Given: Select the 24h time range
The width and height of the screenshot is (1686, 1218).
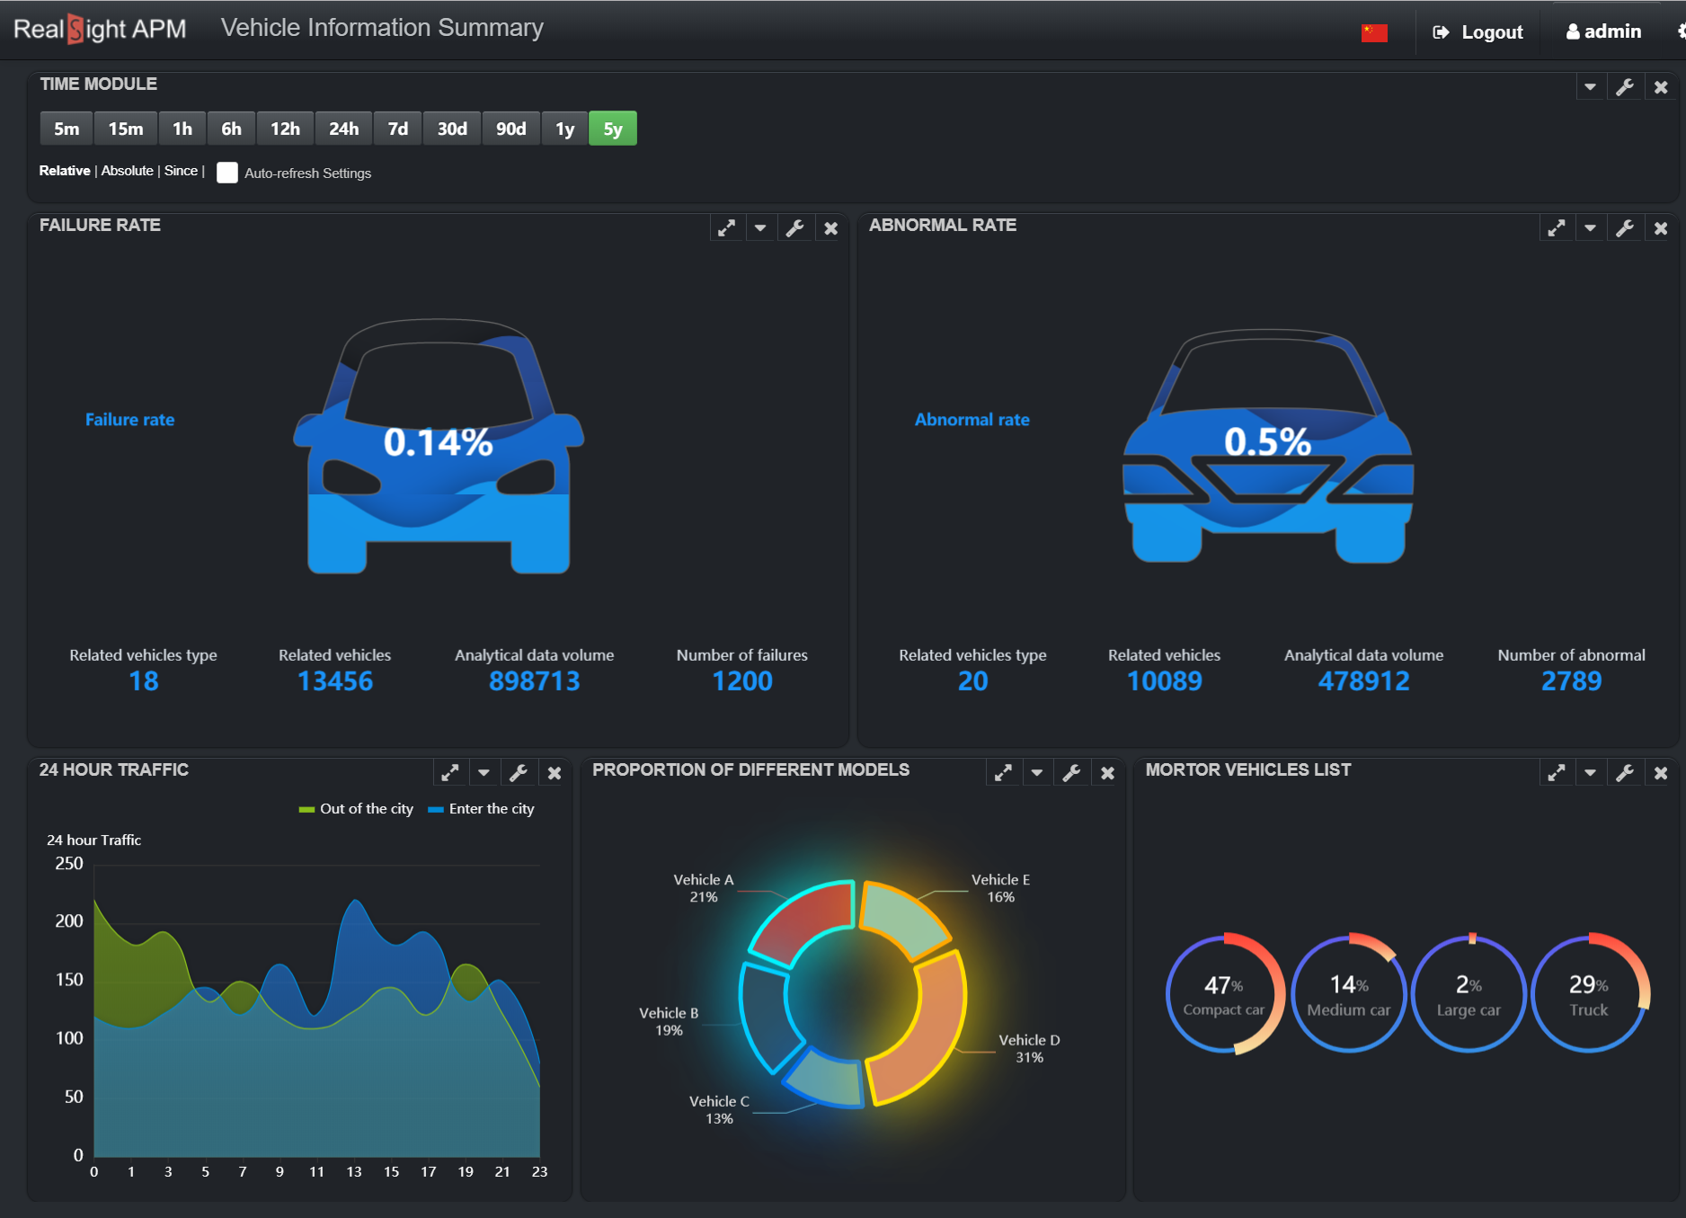Looking at the screenshot, I should pos(343,129).
